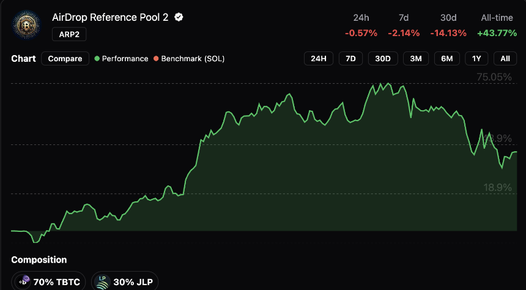526x290 pixels.
Task: Switch chart range to 7D
Action: point(350,59)
